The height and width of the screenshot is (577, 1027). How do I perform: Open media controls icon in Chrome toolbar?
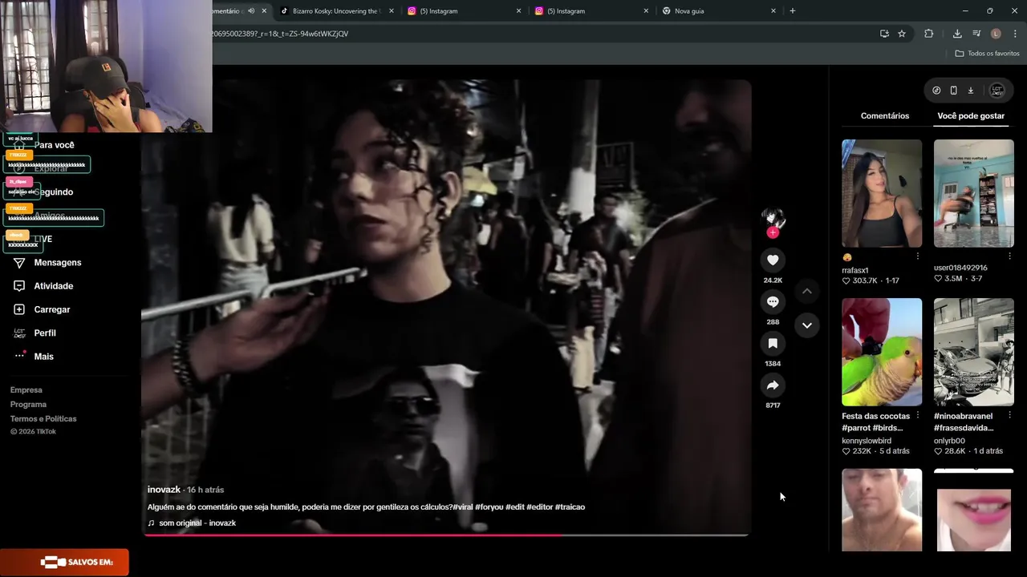pos(976,34)
